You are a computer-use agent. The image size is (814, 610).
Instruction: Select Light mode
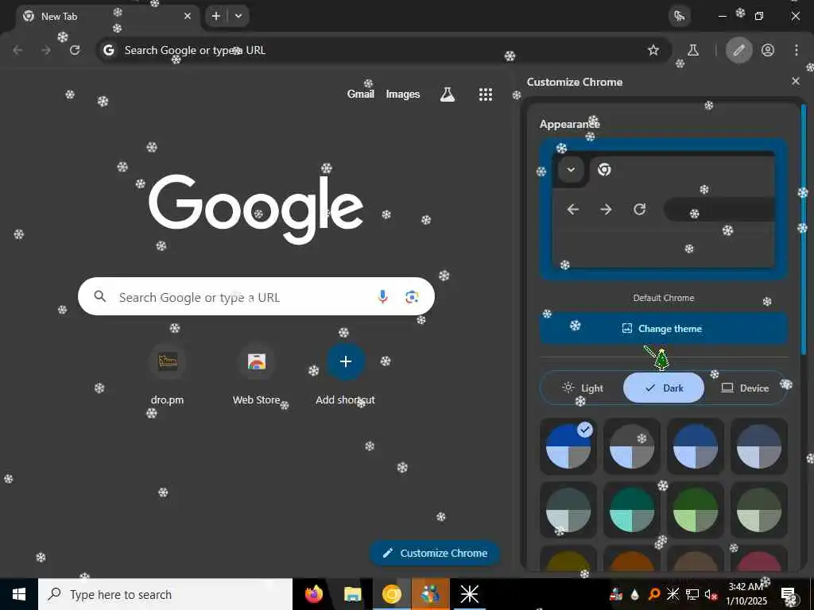583,388
